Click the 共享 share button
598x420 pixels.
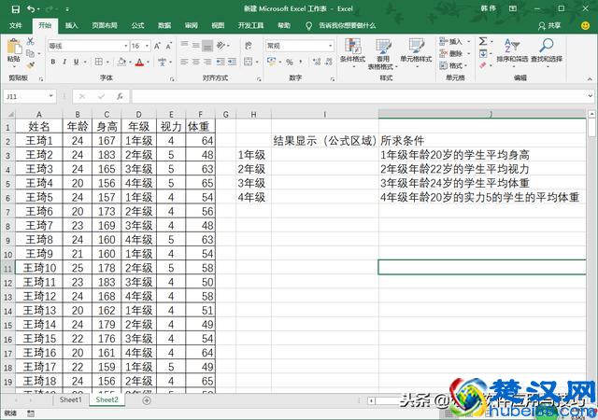[x=549, y=25]
